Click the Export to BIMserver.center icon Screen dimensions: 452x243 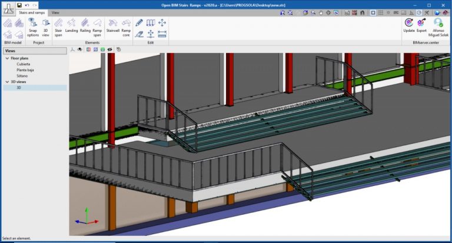point(421,25)
